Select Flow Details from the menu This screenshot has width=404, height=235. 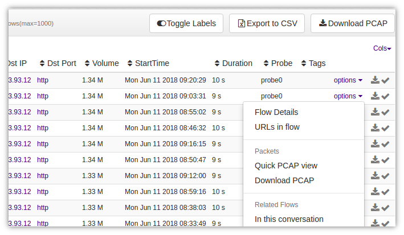tap(276, 112)
